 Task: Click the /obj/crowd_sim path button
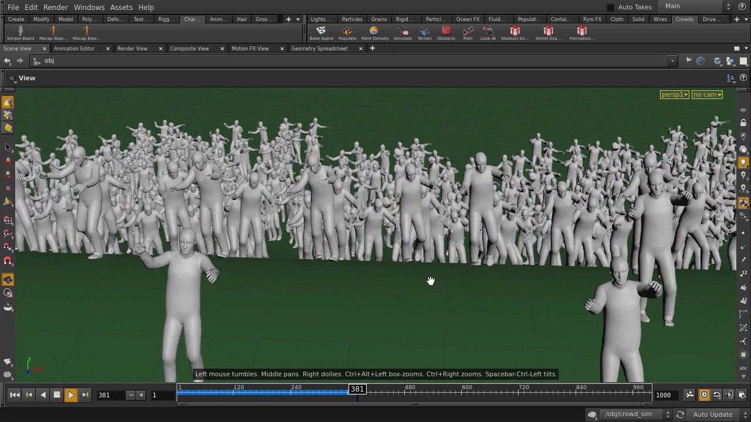click(x=629, y=414)
